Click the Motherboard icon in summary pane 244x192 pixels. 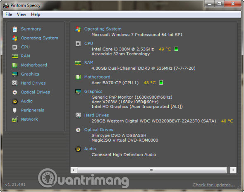coord(78,77)
